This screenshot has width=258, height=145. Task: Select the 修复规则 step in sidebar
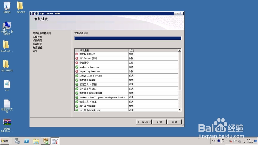37,40
